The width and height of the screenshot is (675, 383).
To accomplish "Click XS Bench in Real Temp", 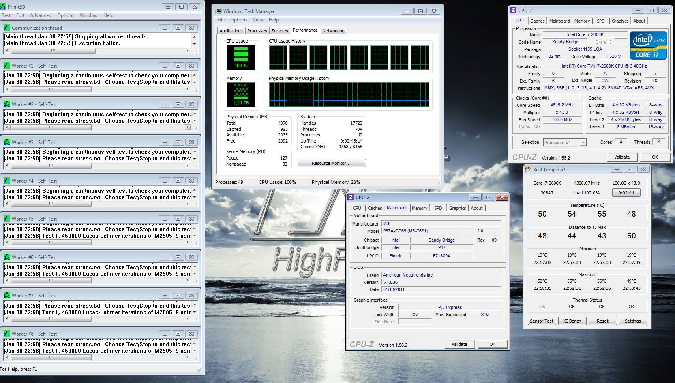I will [x=572, y=321].
